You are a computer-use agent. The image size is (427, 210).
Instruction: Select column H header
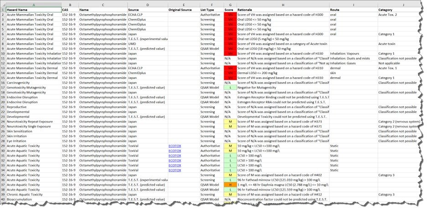point(283,5)
